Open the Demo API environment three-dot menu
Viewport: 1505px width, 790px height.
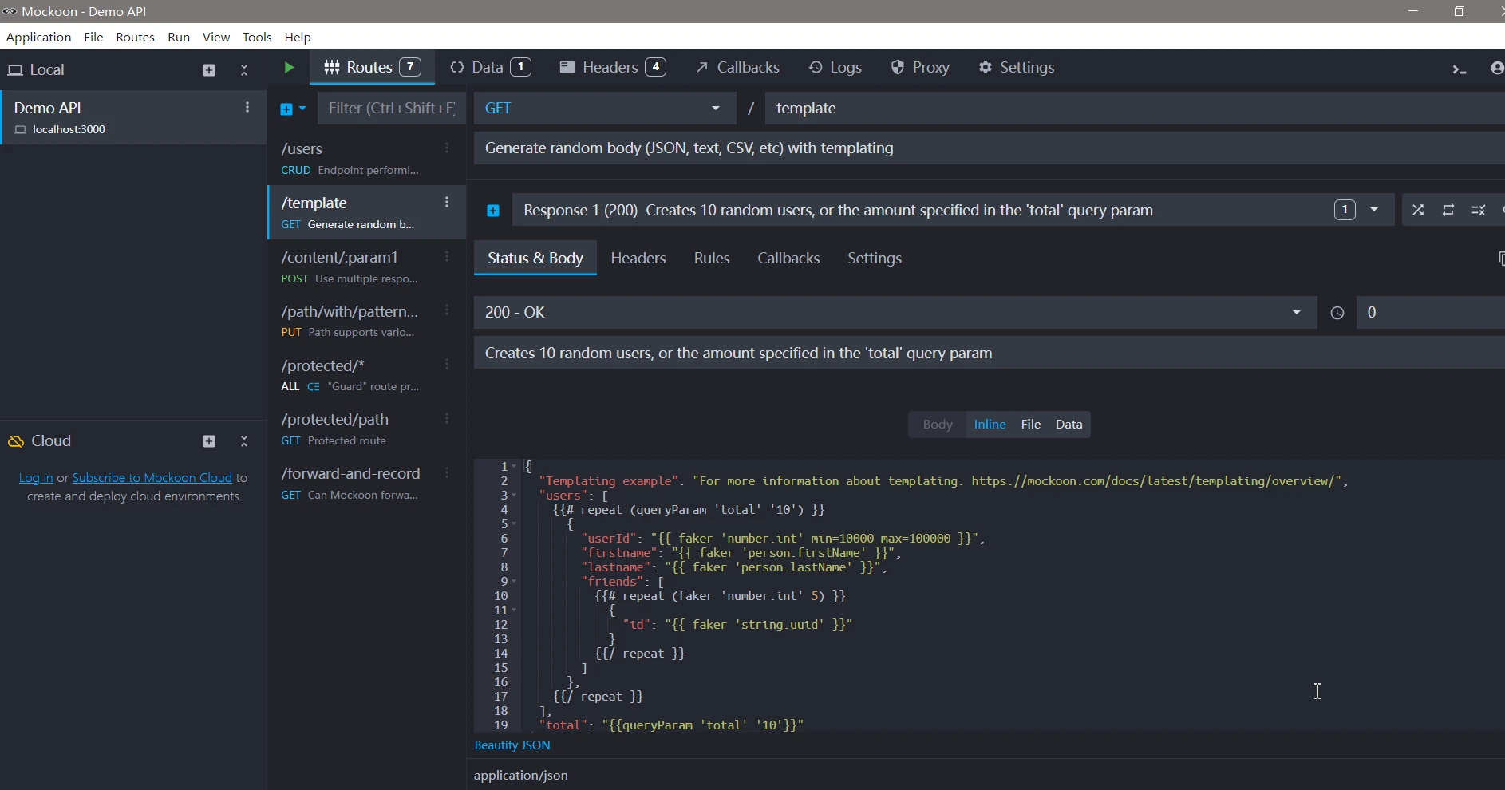click(x=247, y=108)
